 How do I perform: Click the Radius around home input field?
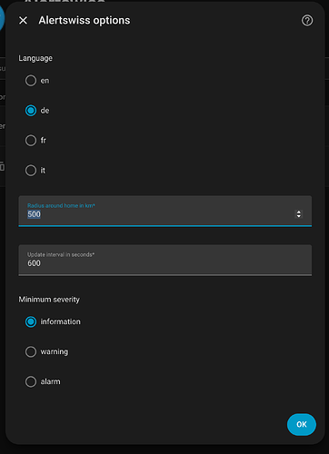coord(165,211)
